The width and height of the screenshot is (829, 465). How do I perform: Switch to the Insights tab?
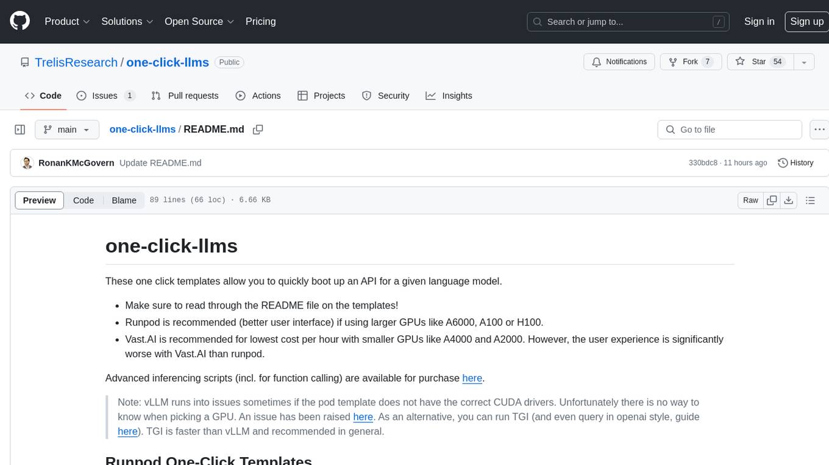[449, 96]
